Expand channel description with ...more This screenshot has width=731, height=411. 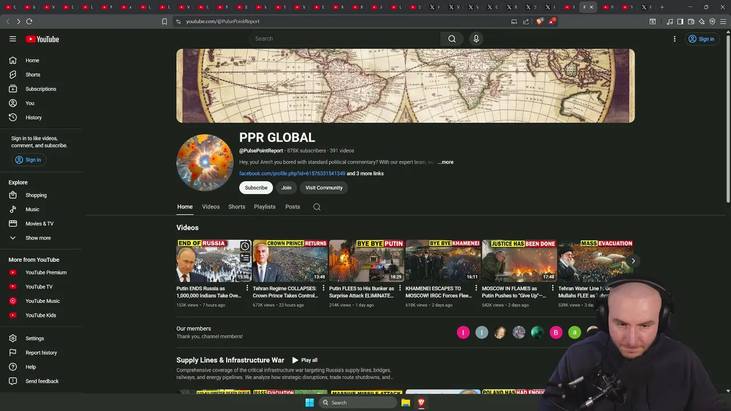click(445, 162)
